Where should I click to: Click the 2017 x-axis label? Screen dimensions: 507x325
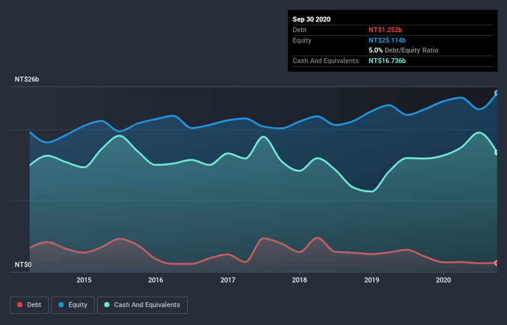point(228,280)
